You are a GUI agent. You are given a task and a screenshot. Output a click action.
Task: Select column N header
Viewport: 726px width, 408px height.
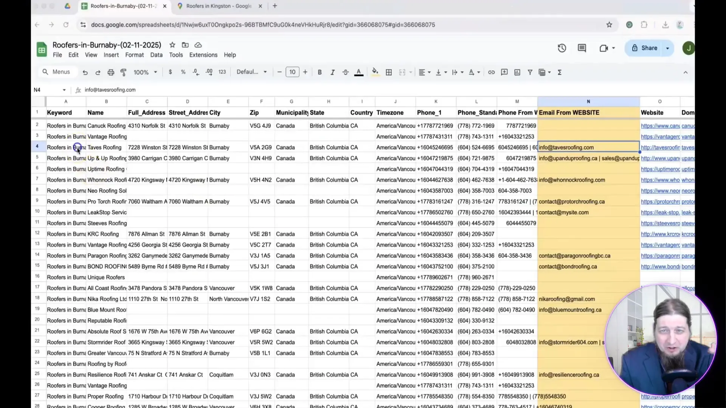(588, 101)
